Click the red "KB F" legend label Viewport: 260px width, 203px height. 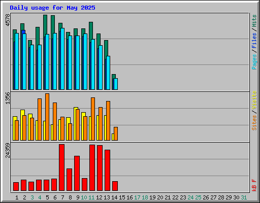click(254, 185)
